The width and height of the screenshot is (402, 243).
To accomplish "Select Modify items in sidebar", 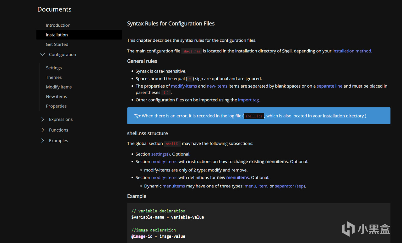I will click(x=59, y=87).
